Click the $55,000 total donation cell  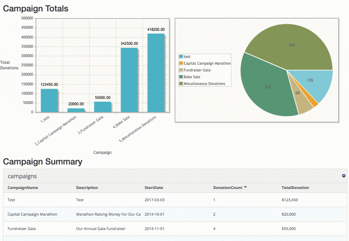(x=289, y=229)
